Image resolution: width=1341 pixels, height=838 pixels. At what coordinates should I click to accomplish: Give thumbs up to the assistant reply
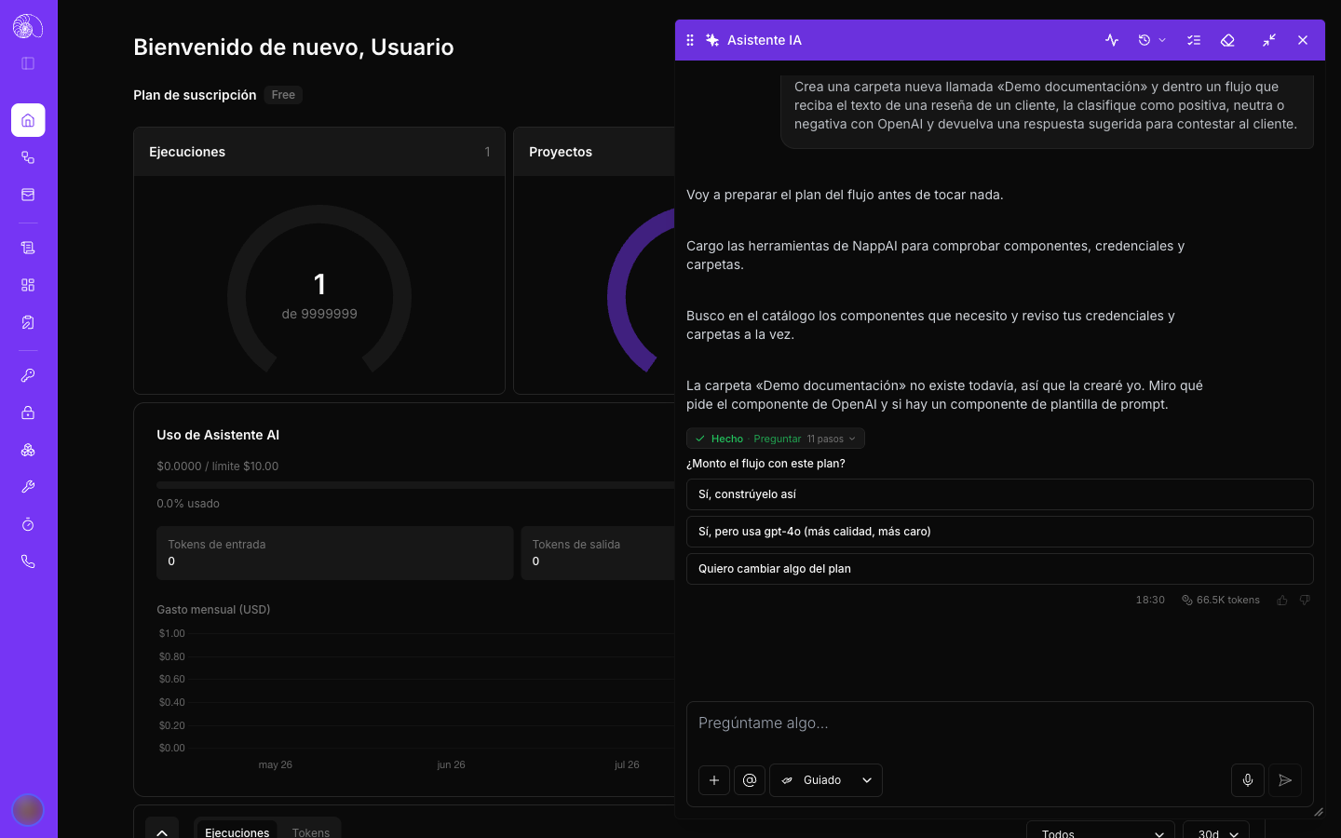[1282, 601]
